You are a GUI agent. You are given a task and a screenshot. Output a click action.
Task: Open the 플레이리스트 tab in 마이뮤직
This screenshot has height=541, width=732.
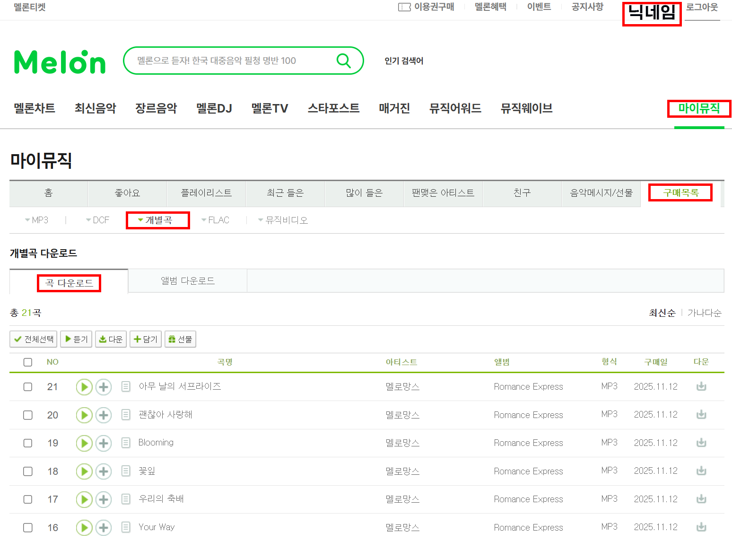click(206, 193)
